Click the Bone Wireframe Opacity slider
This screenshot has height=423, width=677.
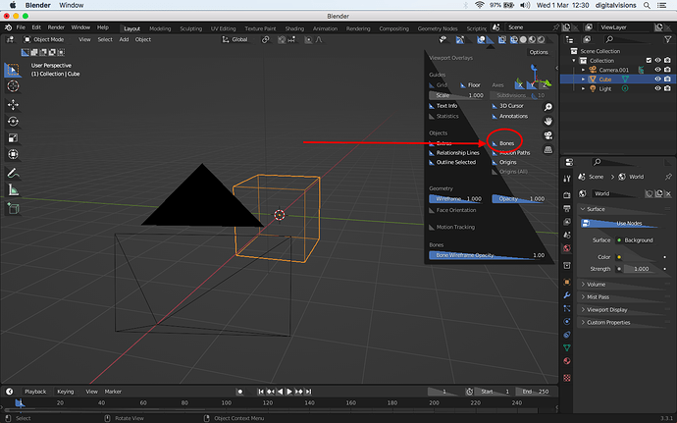pyautogui.click(x=488, y=255)
